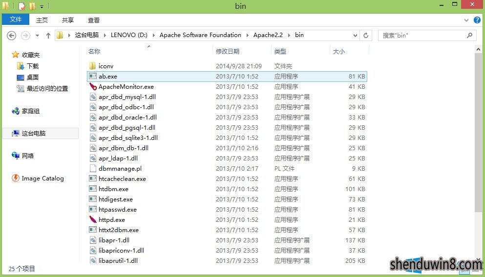Navigate to Apache Software Foundation breadcrumb
485x277 pixels.
(x=200, y=35)
